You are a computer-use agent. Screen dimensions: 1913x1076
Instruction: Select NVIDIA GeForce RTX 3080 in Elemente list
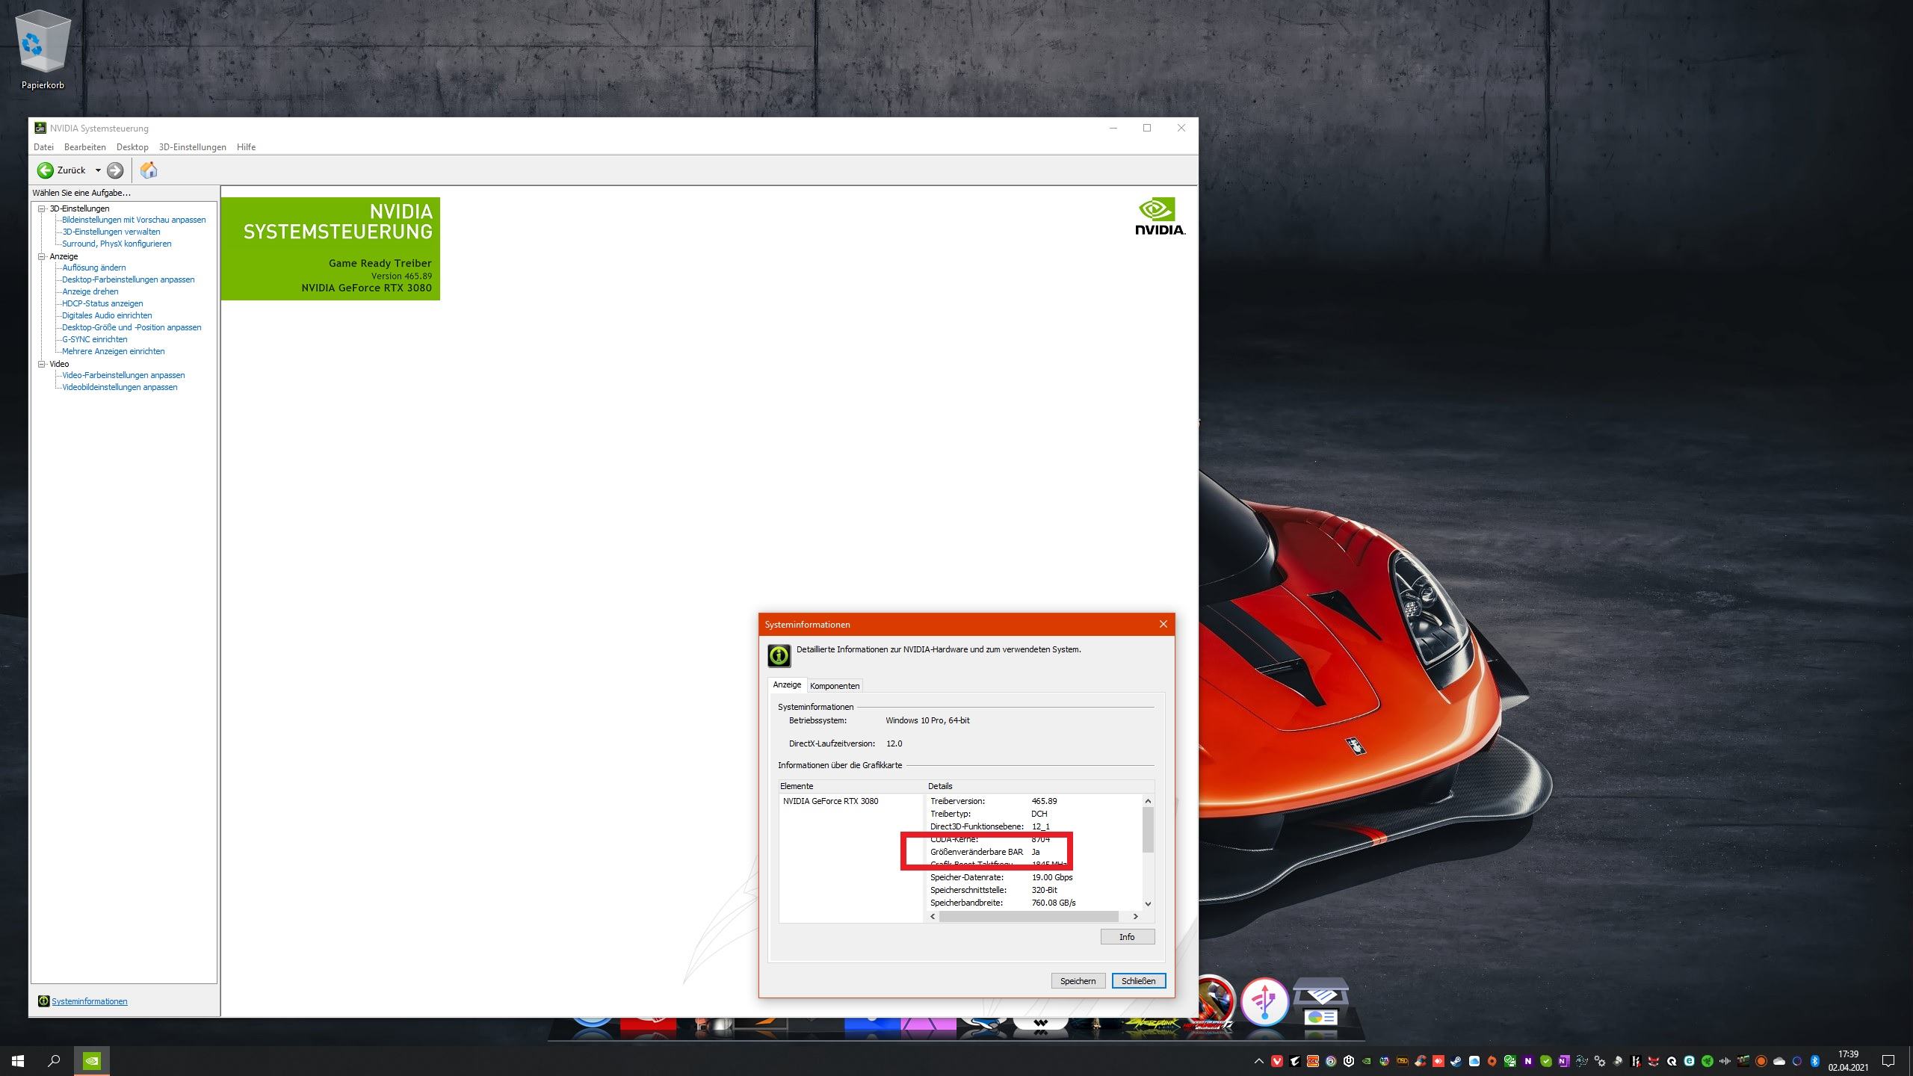pyautogui.click(x=830, y=801)
